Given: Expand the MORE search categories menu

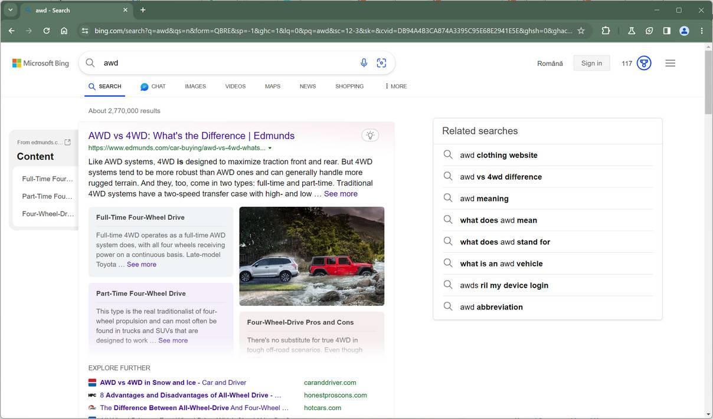Looking at the screenshot, I should [395, 86].
